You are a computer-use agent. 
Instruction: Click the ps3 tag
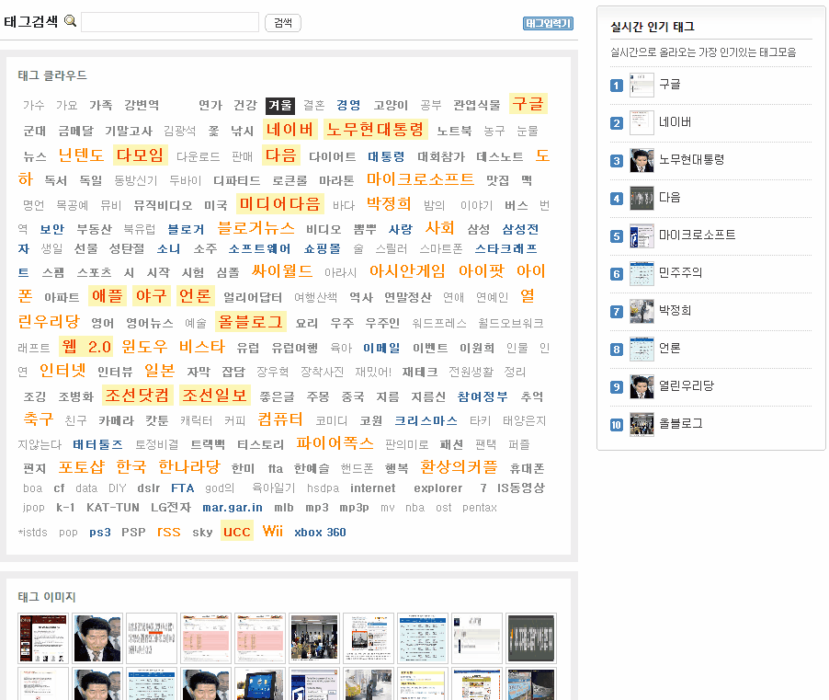[x=100, y=533]
